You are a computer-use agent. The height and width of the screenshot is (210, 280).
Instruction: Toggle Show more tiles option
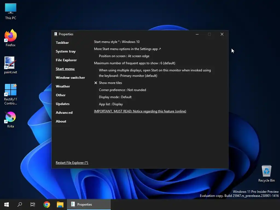coord(108,83)
